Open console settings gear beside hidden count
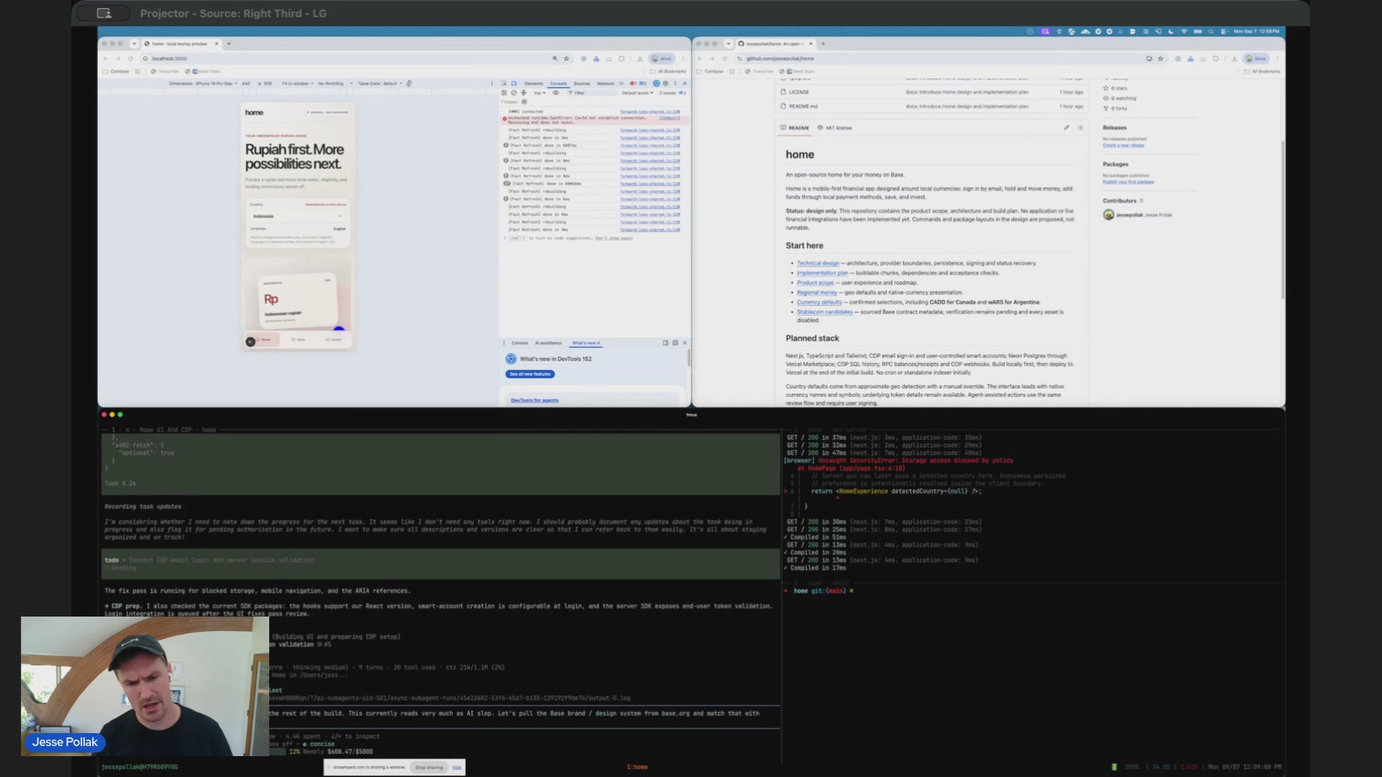The image size is (1382, 777). click(524, 101)
